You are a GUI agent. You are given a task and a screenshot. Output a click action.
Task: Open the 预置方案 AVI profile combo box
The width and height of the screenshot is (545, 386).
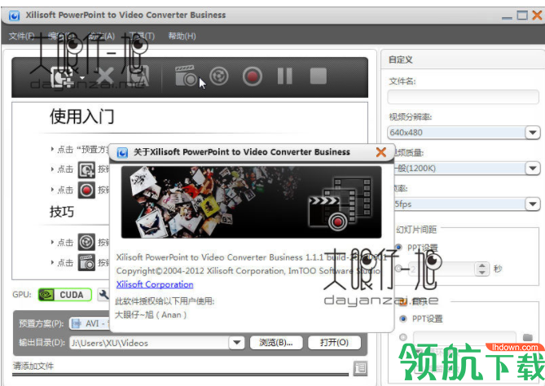(x=90, y=324)
